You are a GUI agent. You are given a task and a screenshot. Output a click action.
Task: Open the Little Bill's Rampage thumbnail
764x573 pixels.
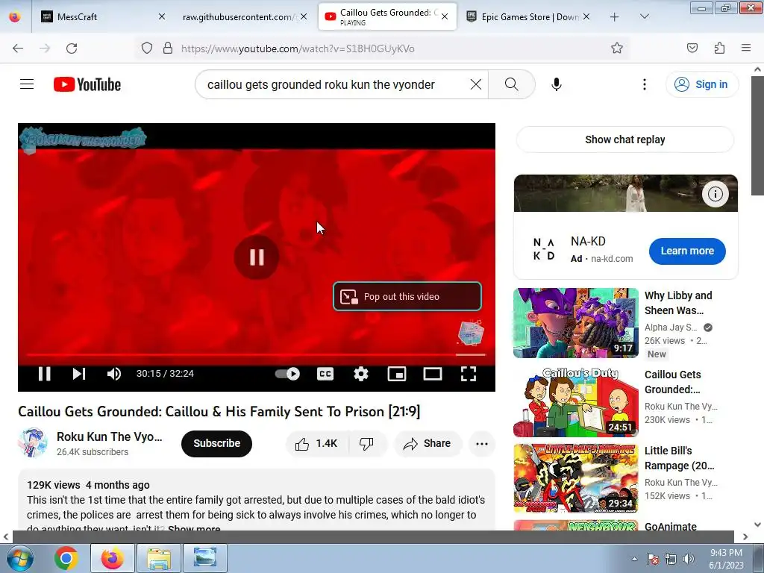[x=575, y=478]
